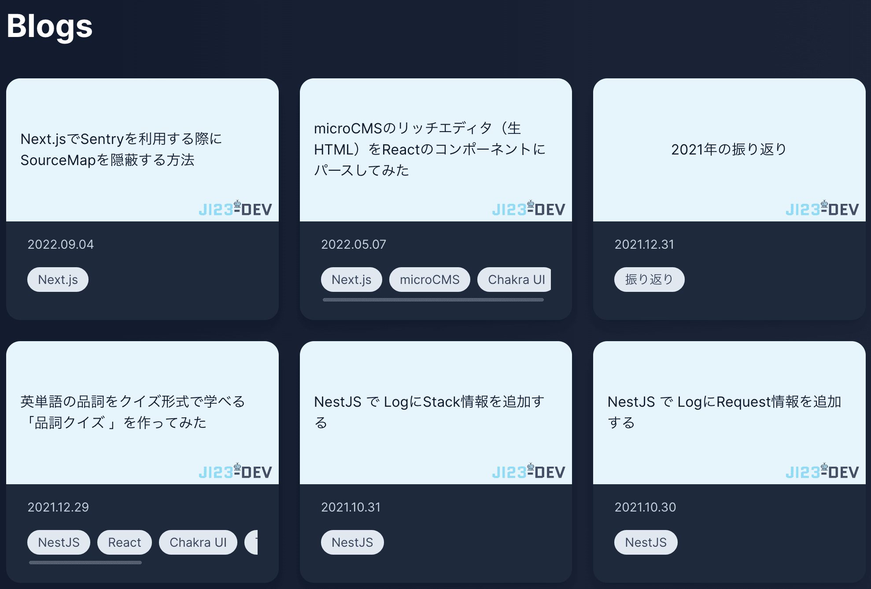Open the 品詞クイズ blog article
Viewport: 871px width, 589px height.
[x=132, y=412]
